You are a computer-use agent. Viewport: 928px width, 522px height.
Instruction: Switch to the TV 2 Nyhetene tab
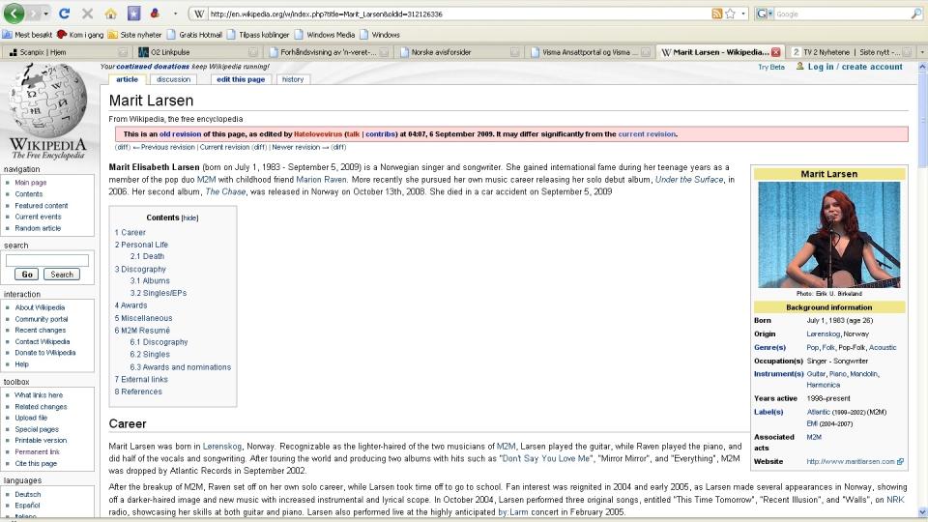[851, 52]
